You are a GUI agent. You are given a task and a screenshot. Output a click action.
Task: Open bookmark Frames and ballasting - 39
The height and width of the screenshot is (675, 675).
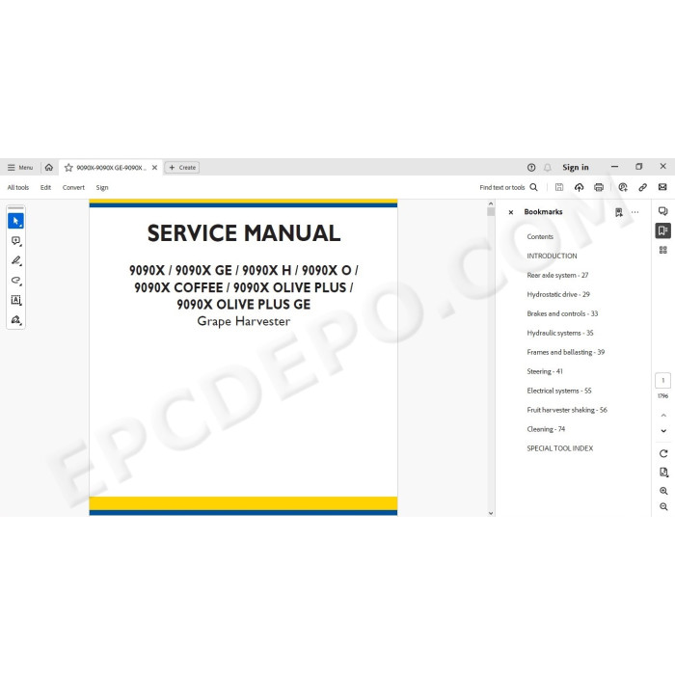pos(566,352)
